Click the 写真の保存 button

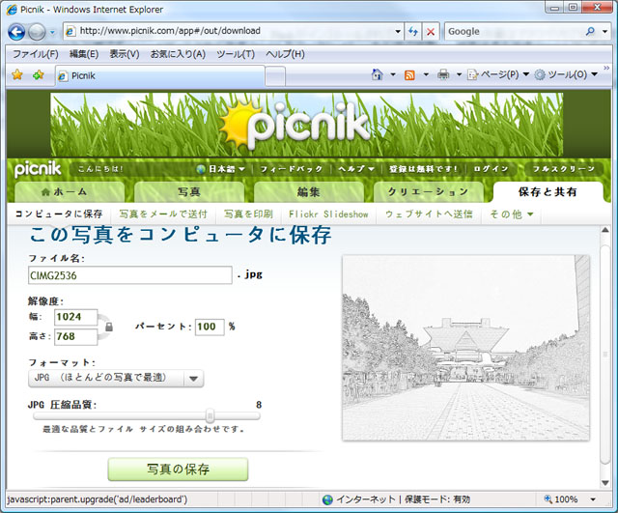tap(178, 470)
